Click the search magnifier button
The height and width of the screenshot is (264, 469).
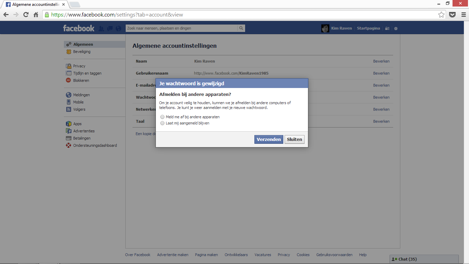(241, 28)
